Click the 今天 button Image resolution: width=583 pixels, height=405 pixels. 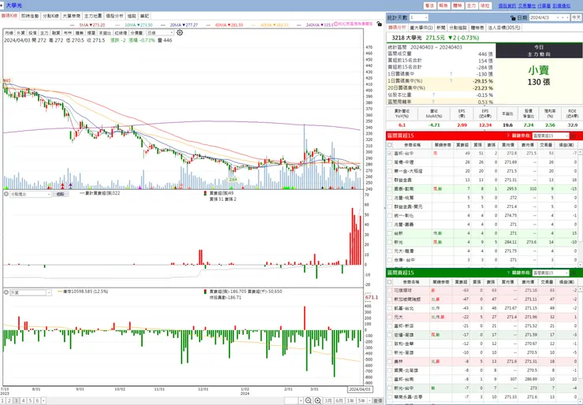576,17
